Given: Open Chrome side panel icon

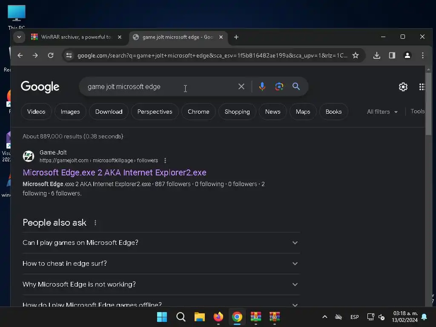Looking at the screenshot, I should point(392,55).
